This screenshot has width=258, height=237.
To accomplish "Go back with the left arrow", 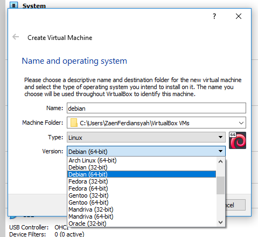I will point(16,37).
